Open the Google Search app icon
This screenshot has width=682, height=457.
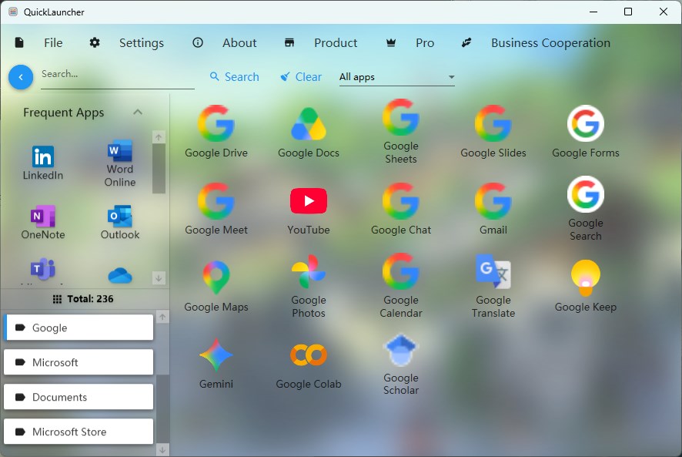(586, 194)
